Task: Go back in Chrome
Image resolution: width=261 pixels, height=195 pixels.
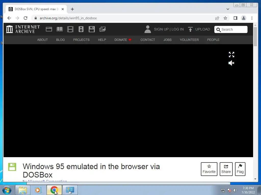Action: coord(9,18)
